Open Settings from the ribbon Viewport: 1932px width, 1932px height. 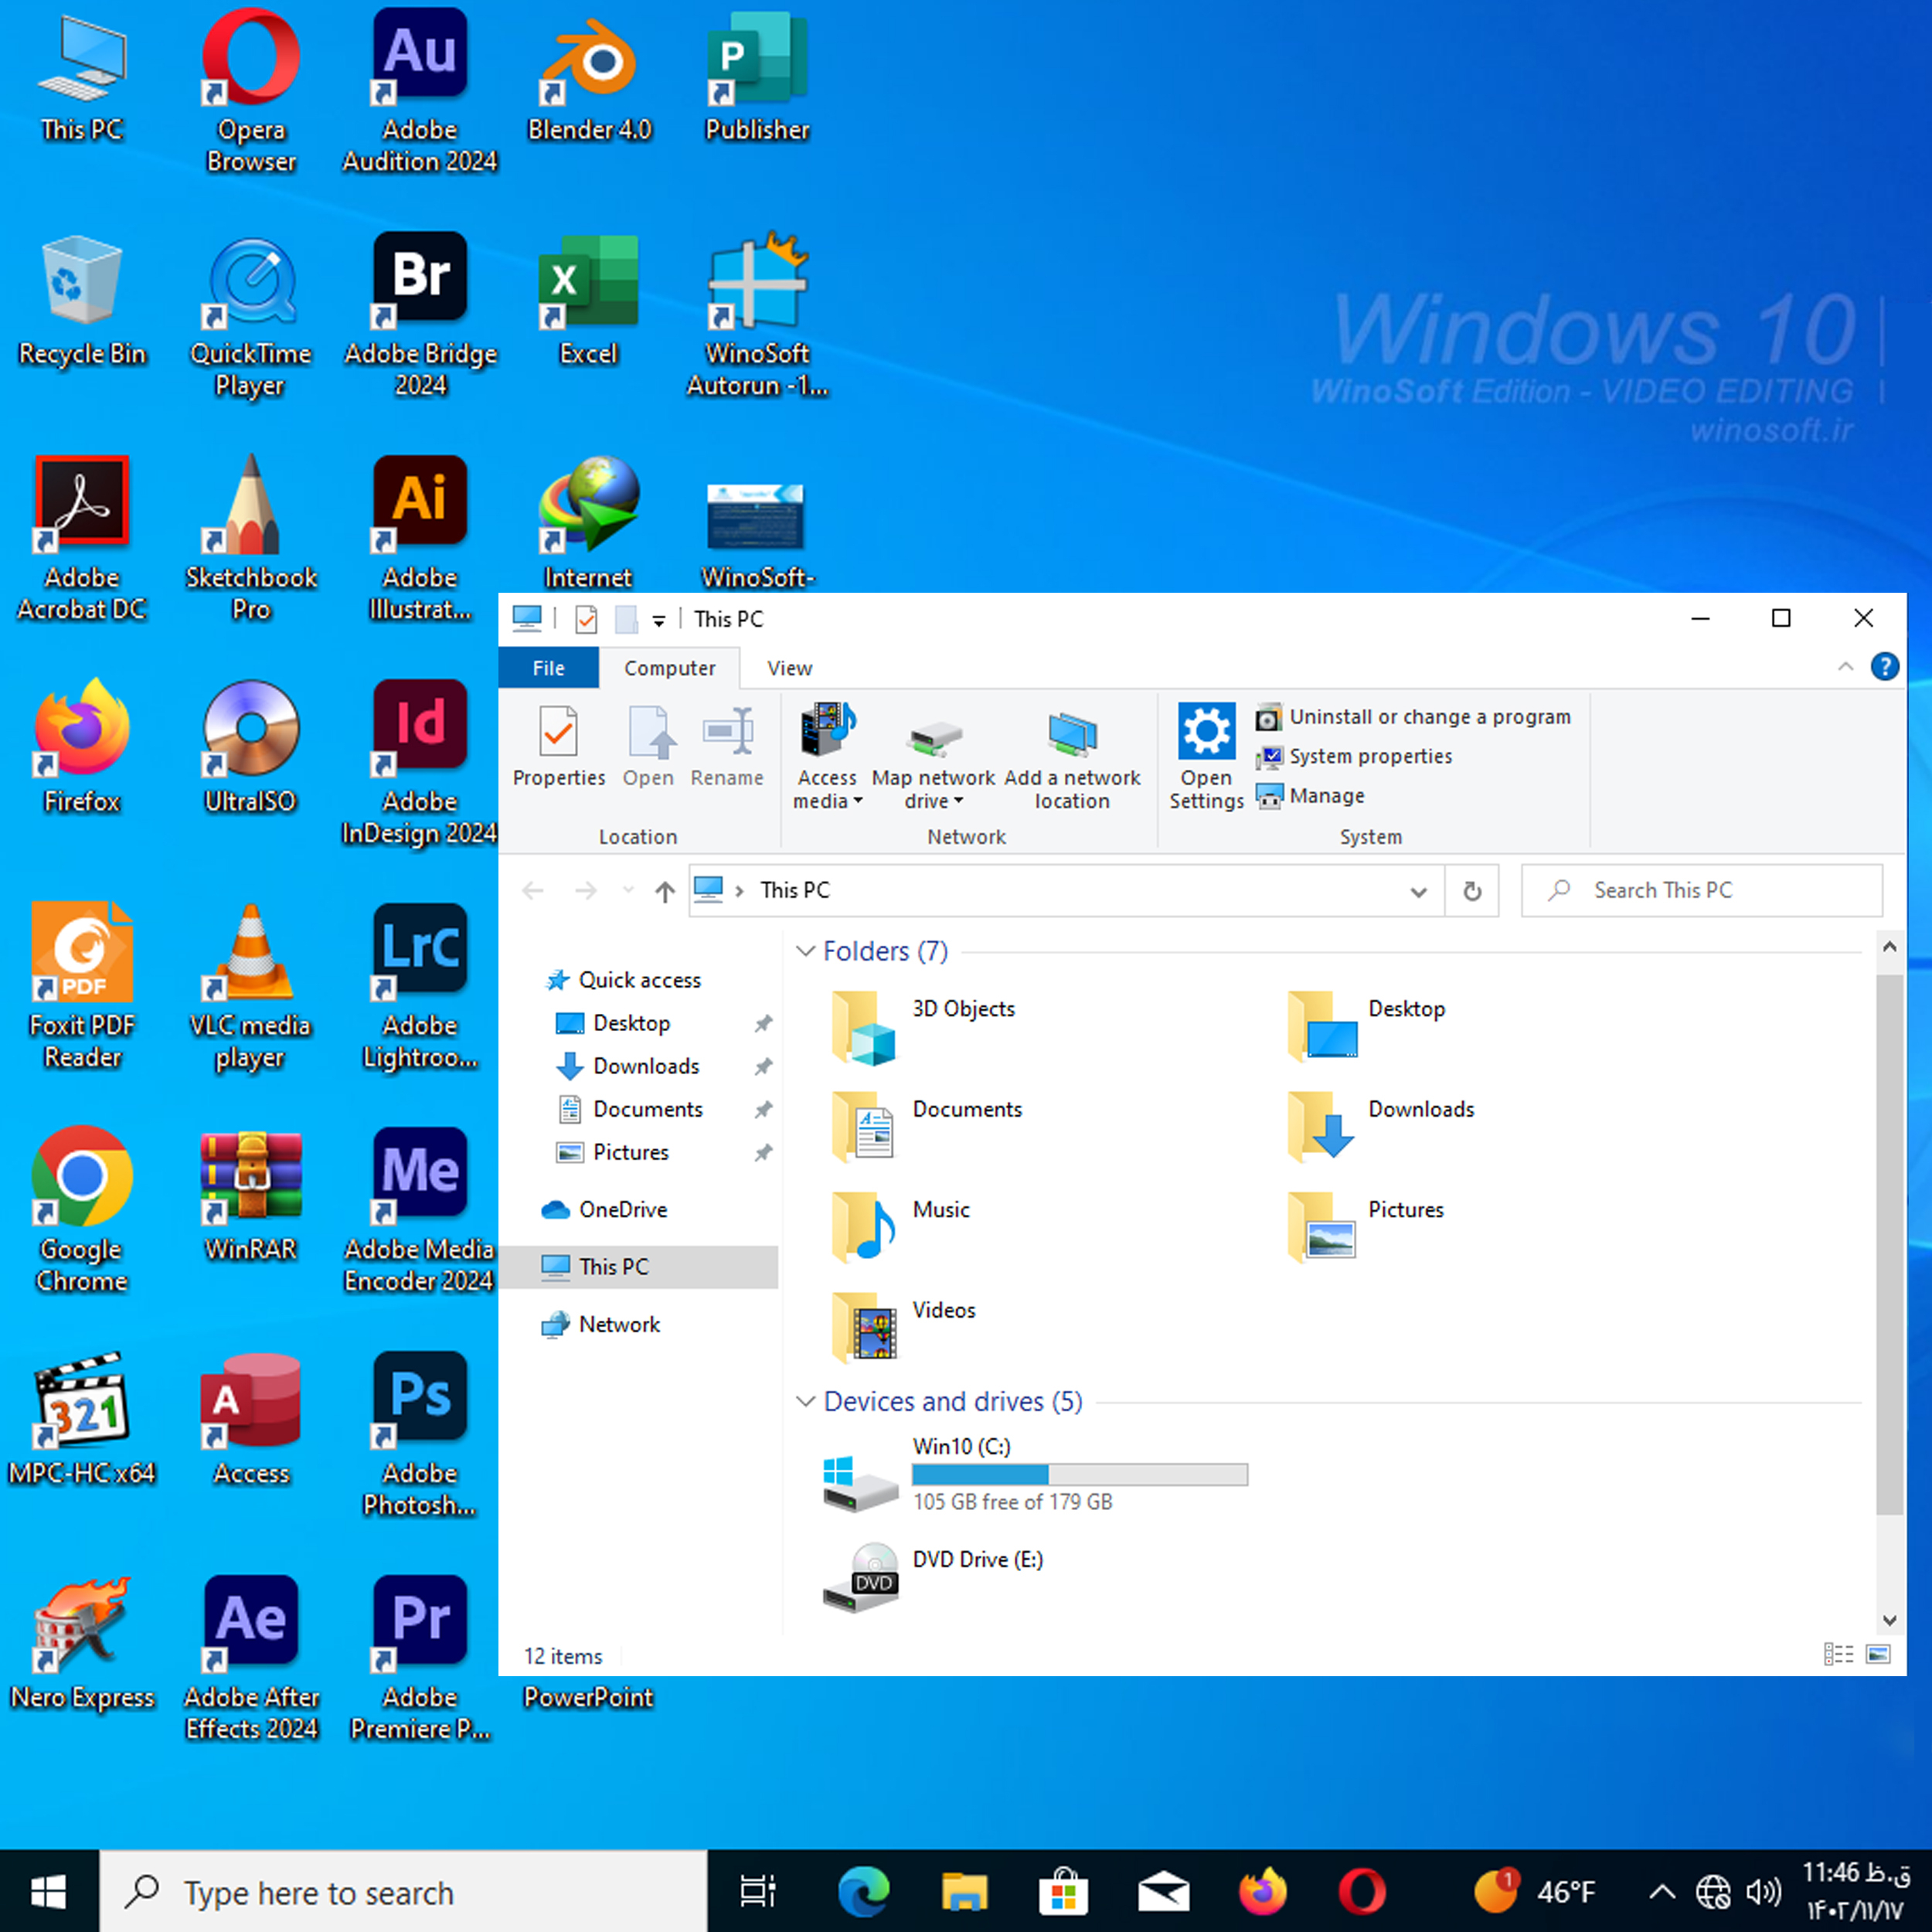(1206, 756)
